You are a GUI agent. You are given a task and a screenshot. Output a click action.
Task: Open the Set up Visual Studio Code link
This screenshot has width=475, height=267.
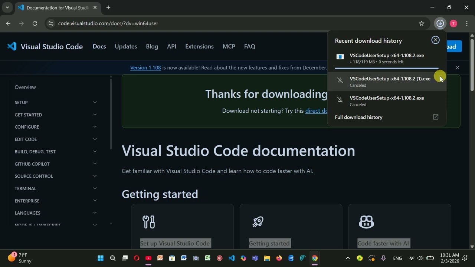click(175, 243)
